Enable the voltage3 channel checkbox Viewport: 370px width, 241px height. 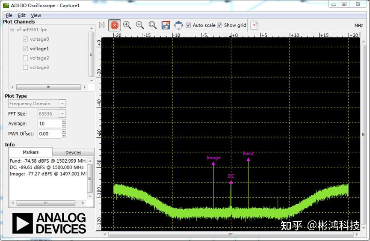tap(26, 67)
